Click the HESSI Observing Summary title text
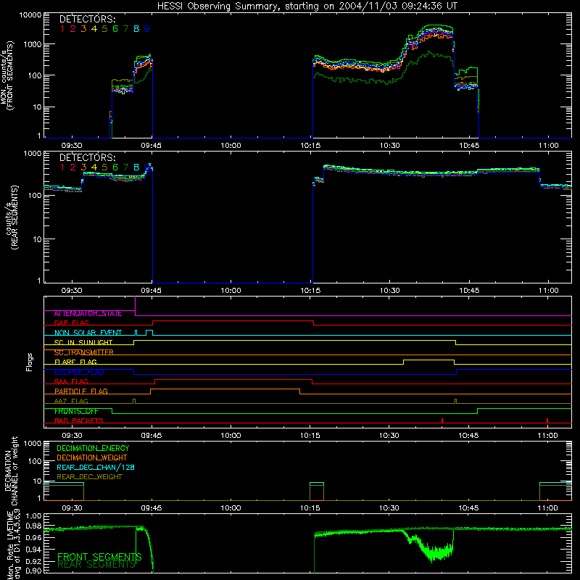The height and width of the screenshot is (580, 580). click(x=307, y=7)
